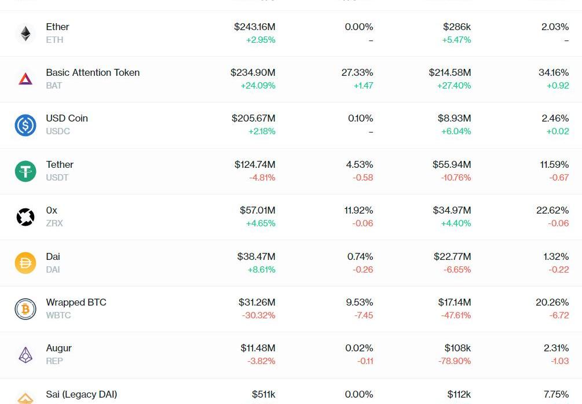Click the green Tether icon

point(25,171)
